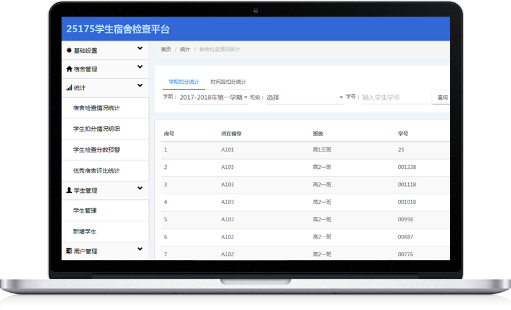This screenshot has height=310, width=511.
Task: Open the 学期 semester dropdown
Action: pyautogui.click(x=213, y=97)
